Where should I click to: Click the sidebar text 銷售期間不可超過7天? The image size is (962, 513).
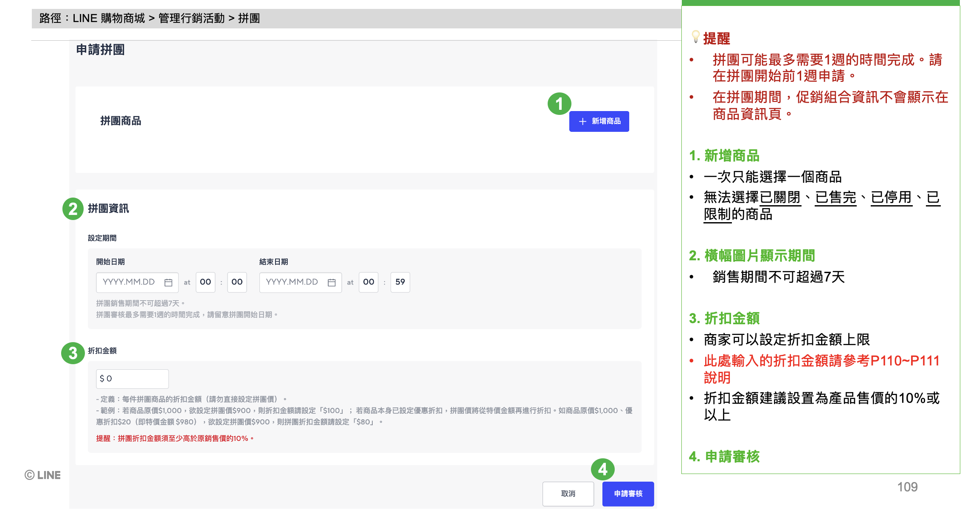779,277
